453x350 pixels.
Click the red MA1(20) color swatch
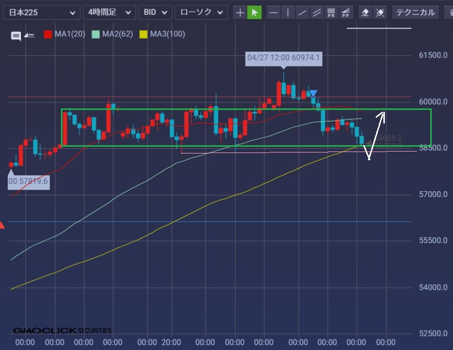coord(48,34)
